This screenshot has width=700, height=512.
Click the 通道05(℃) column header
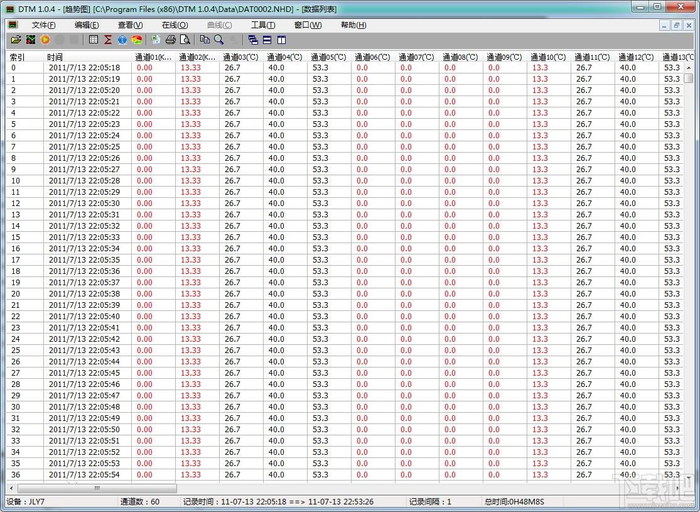click(330, 57)
